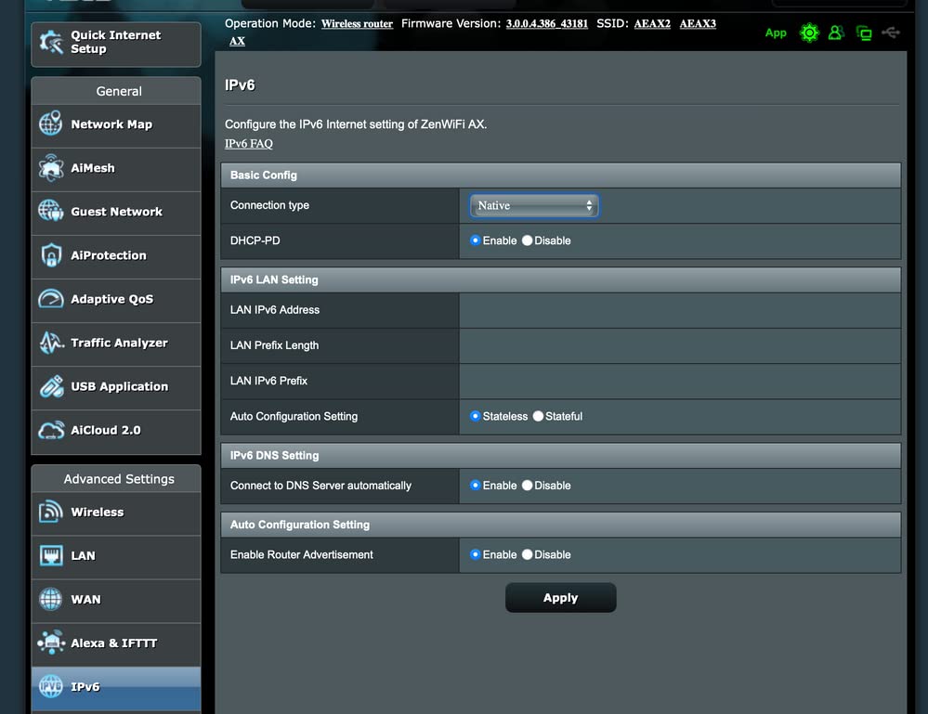This screenshot has height=714, width=928.
Task: Go to the WAN settings page
Action: [85, 600]
